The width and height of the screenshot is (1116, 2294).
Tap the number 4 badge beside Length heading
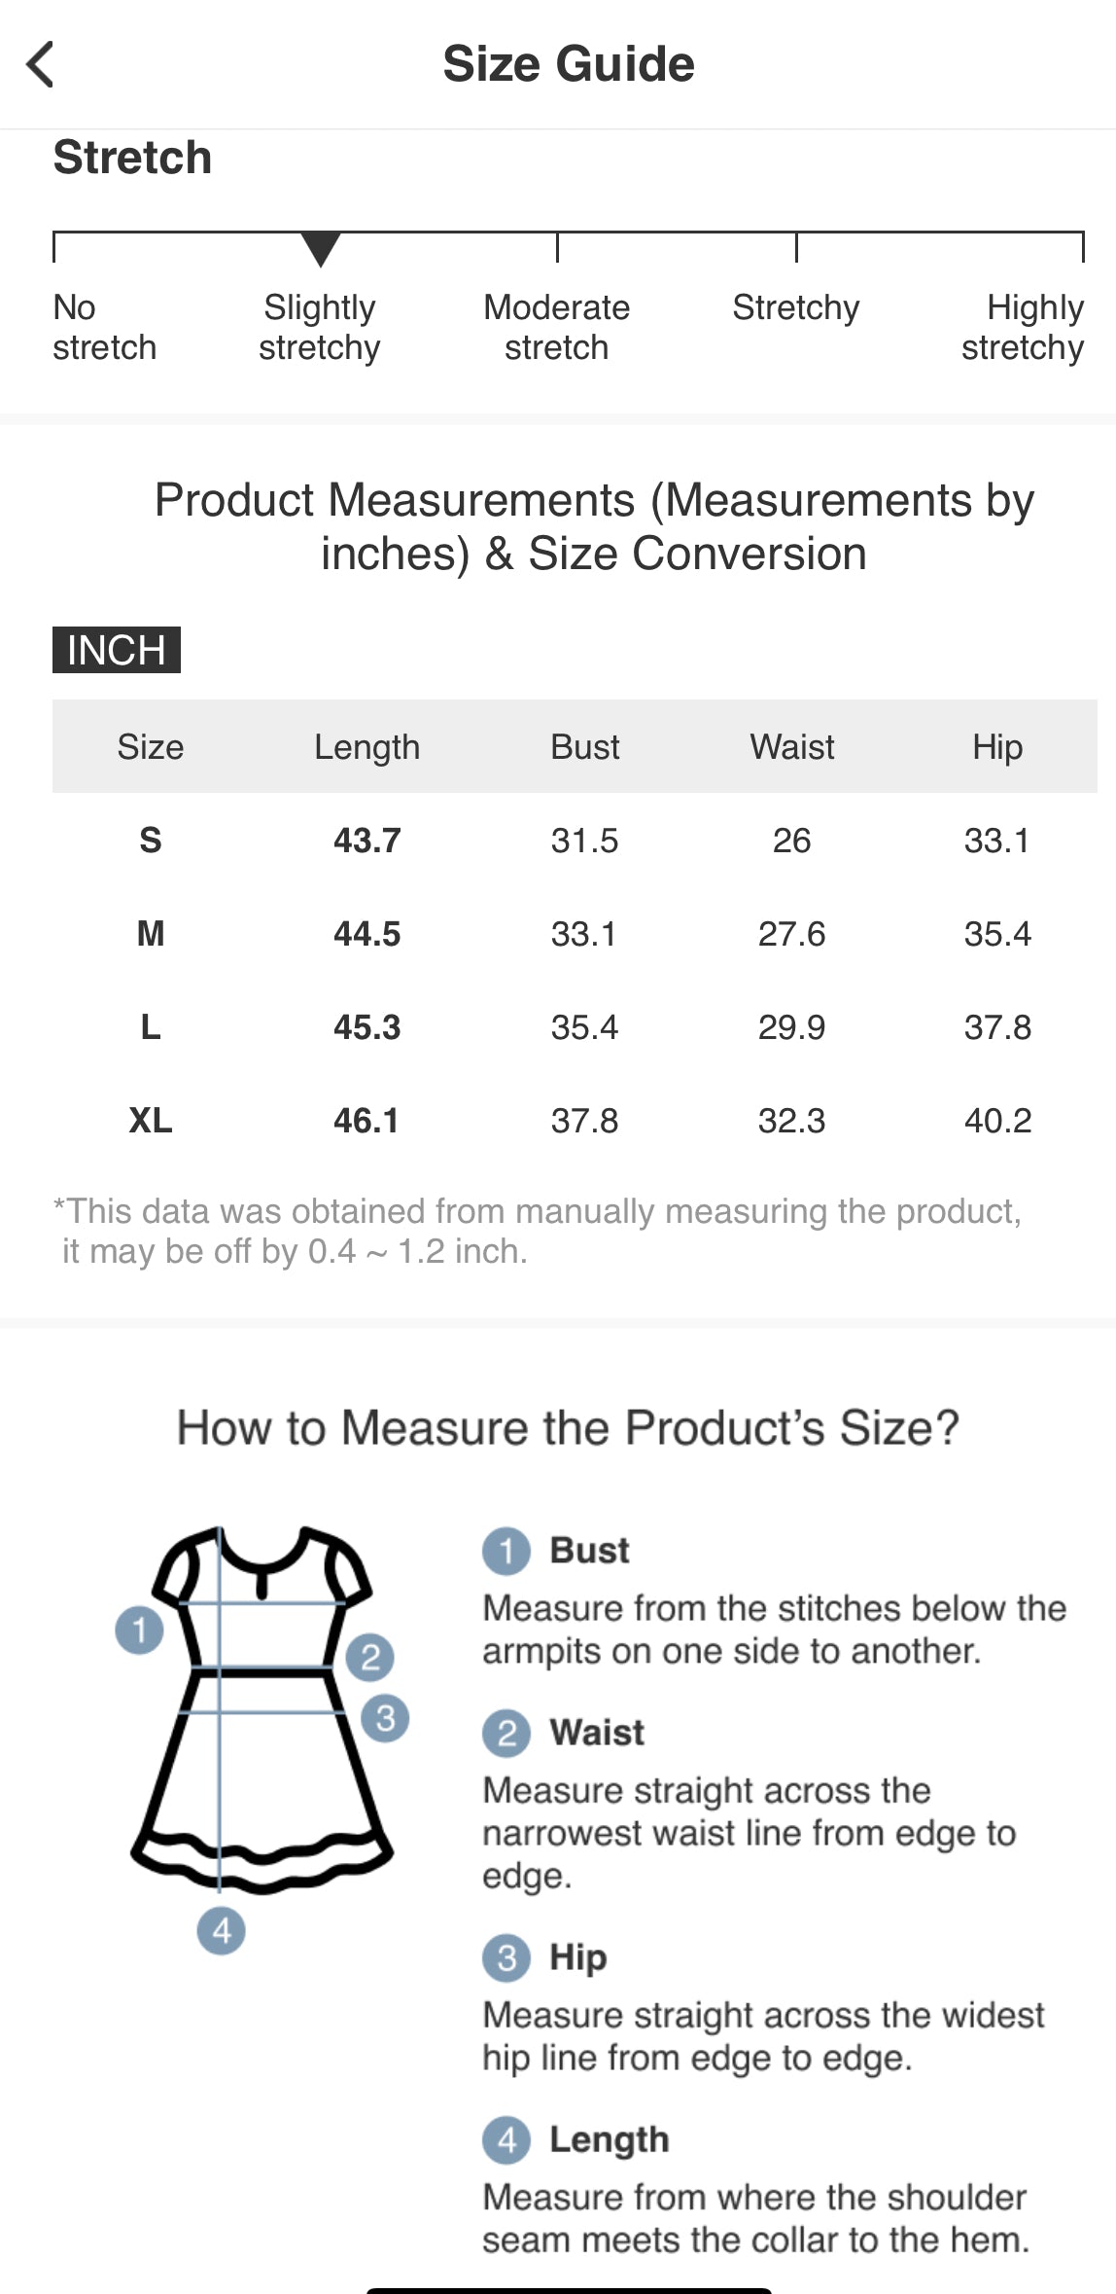pos(506,2139)
